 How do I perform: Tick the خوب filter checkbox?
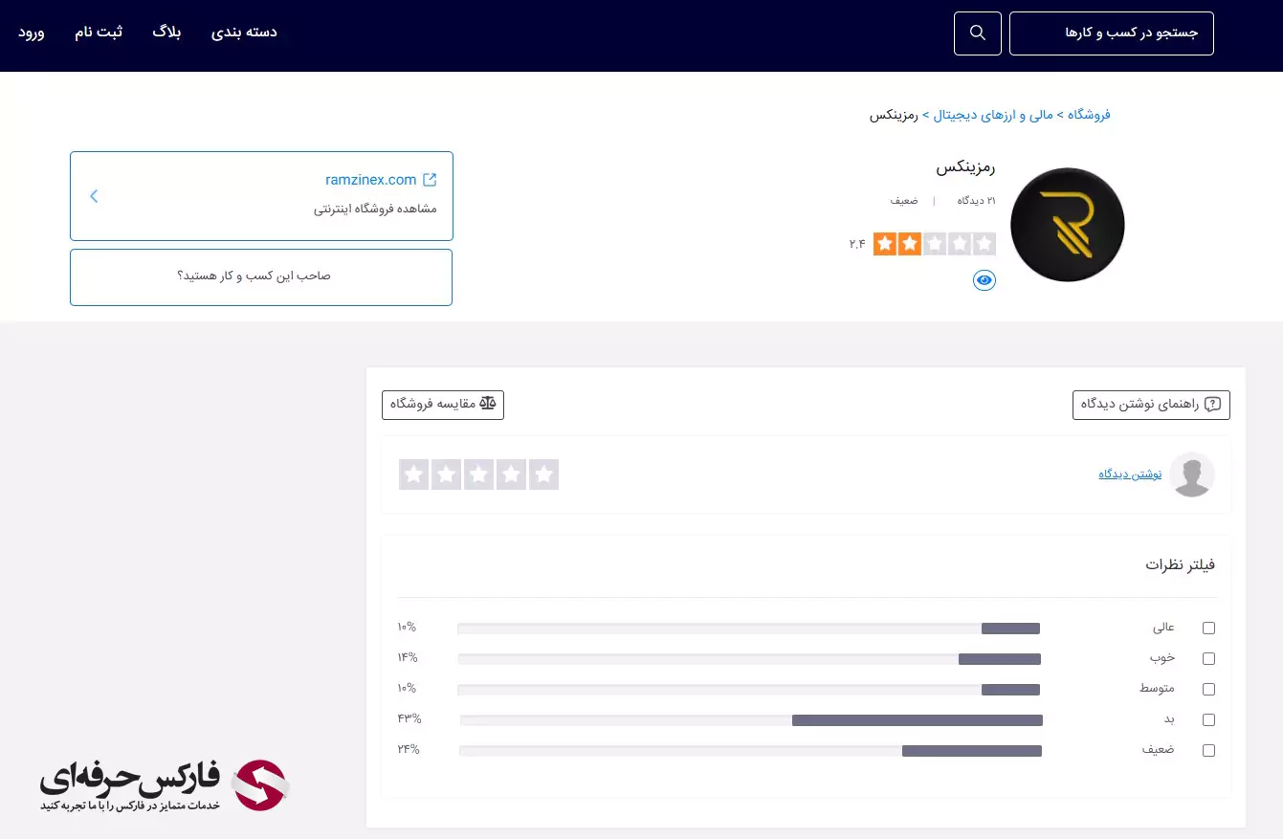click(x=1208, y=659)
